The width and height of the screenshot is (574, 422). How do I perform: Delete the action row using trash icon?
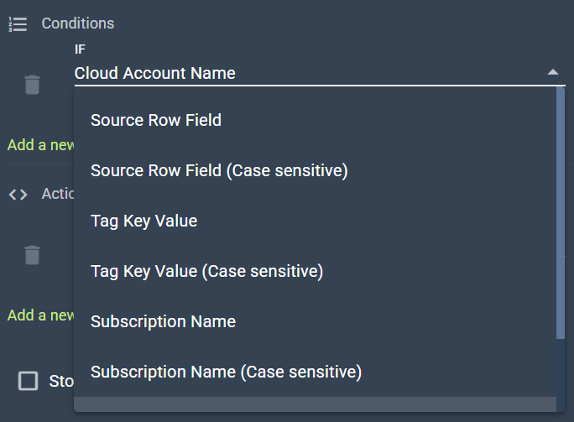click(32, 255)
